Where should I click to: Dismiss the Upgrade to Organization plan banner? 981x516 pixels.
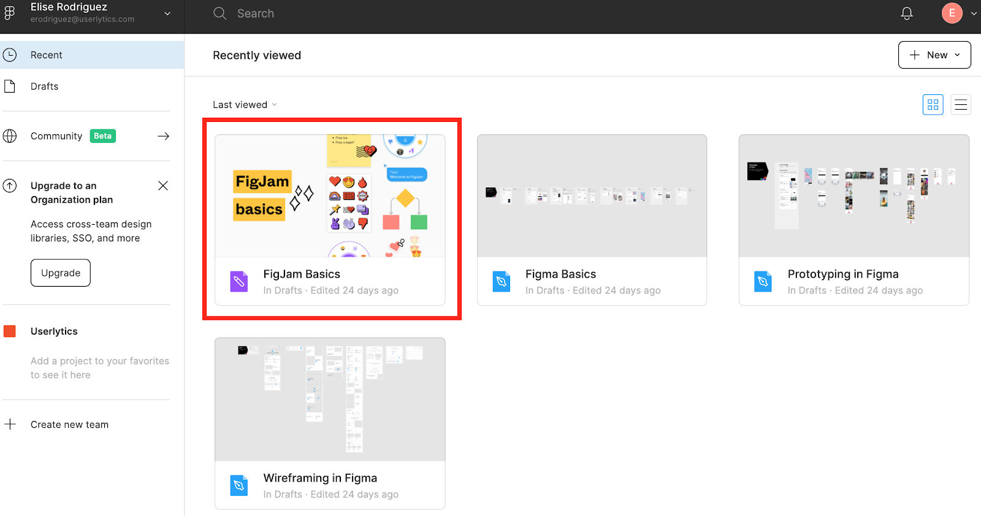pyautogui.click(x=163, y=186)
